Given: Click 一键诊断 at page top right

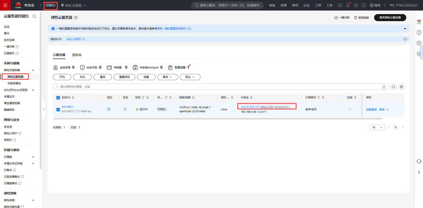Looking at the screenshot, I should point(342,17).
